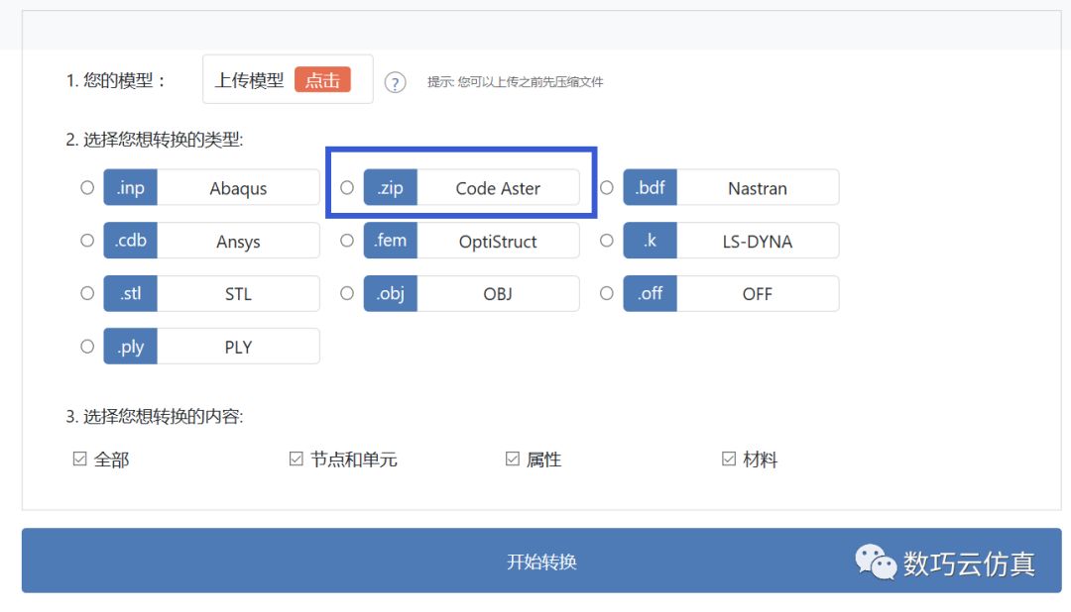Toggle the 节点和单元 checkbox
Viewport: 1071px width, 612px height.
(x=296, y=459)
